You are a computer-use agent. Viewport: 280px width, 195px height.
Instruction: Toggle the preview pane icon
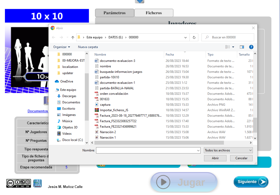point(242,47)
